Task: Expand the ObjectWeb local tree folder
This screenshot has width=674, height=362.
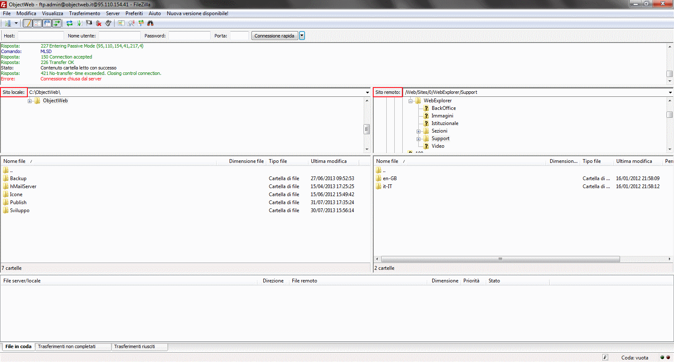Action: [30, 101]
